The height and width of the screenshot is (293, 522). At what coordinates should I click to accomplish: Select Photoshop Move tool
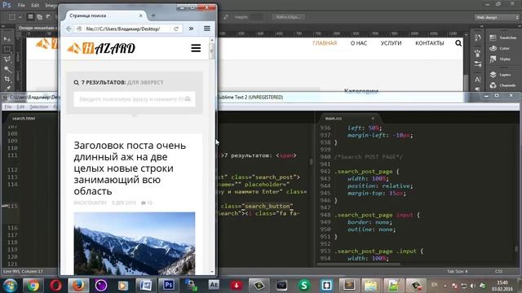7,39
